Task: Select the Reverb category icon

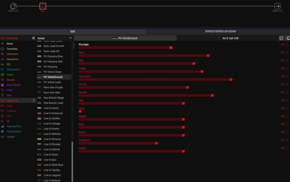Action: pos(3,80)
